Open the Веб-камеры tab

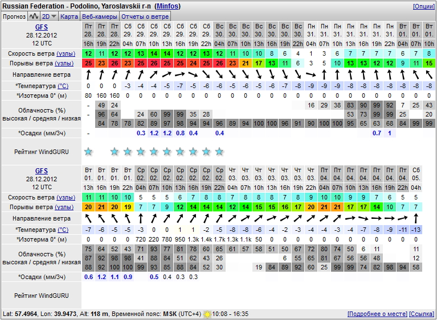click(100, 16)
